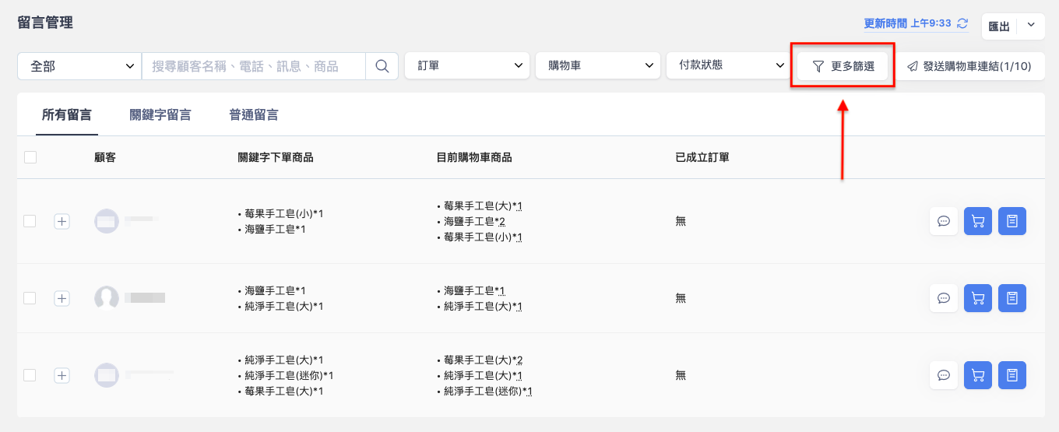Screen dimensions: 1059x432
Task: Open the 訂單 filter dropdown
Action: (x=467, y=66)
